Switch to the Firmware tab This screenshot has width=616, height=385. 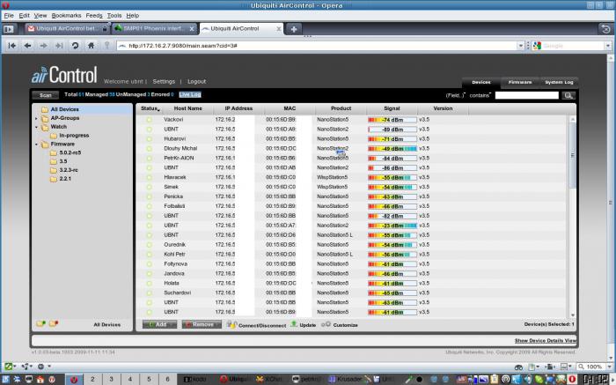tap(520, 82)
